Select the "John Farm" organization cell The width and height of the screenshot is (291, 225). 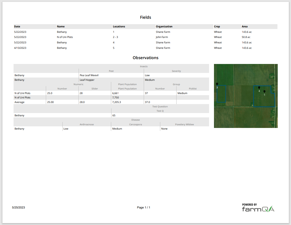(162, 37)
